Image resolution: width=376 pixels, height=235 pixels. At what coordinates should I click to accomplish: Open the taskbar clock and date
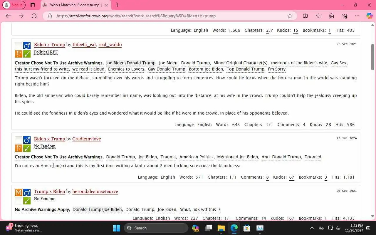point(354,228)
